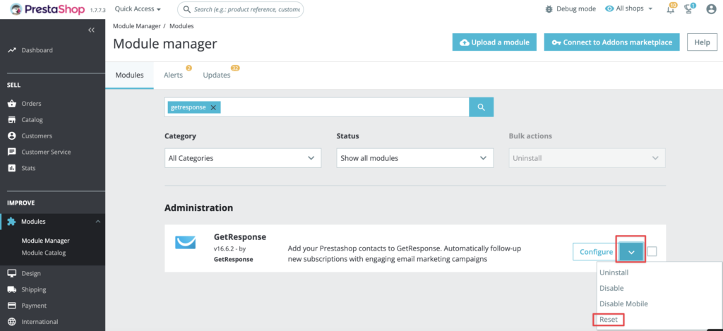723x331 pixels.
Task: Open the Quick Access menu
Action: 138,9
